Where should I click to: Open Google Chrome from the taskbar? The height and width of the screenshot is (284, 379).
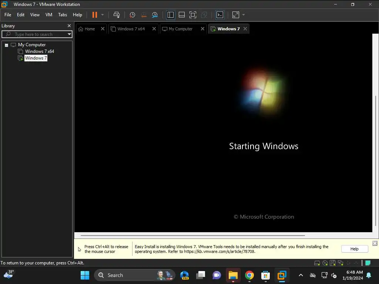(249, 275)
